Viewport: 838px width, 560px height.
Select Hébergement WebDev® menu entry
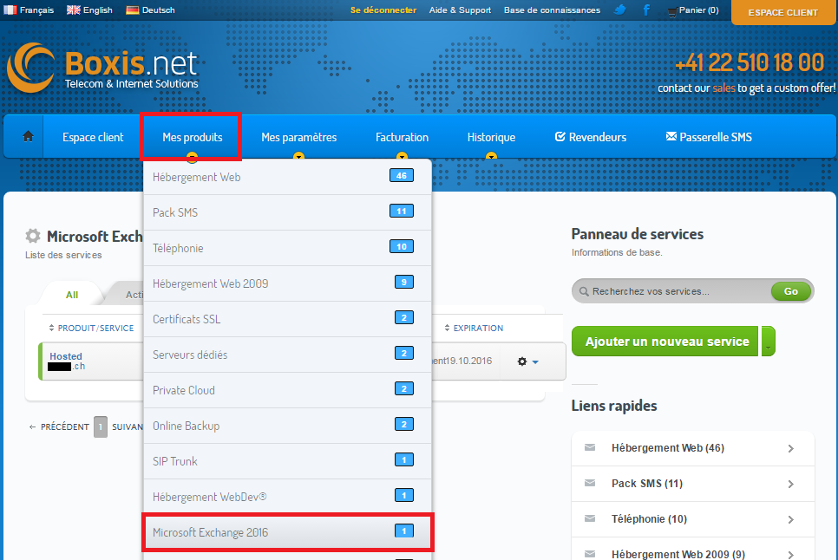287,497
